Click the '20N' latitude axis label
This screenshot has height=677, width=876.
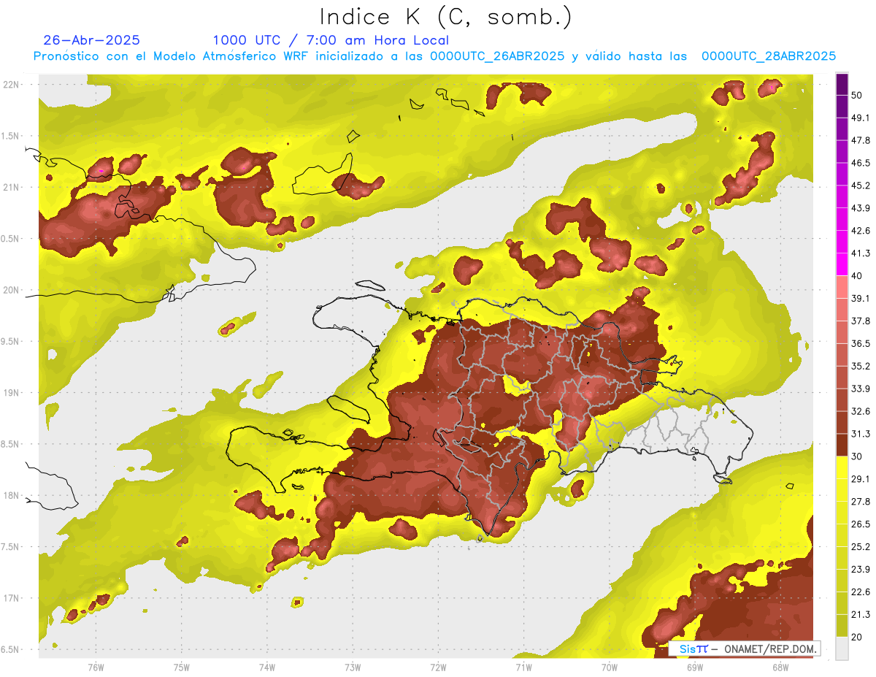[x=11, y=290]
